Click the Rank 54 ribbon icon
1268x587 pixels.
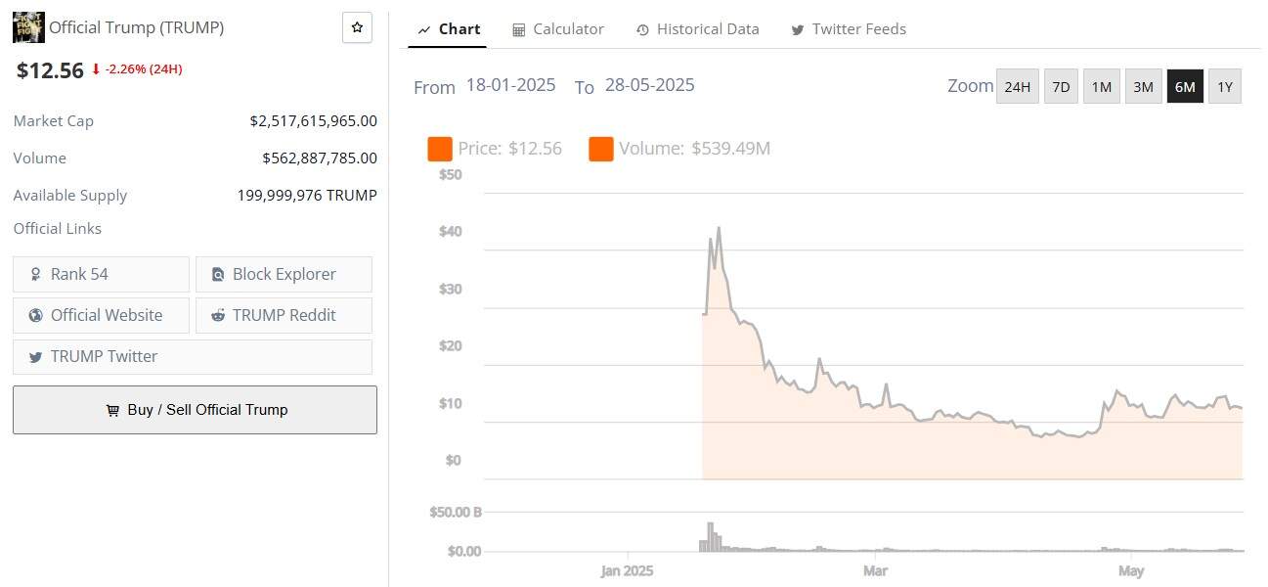point(36,275)
